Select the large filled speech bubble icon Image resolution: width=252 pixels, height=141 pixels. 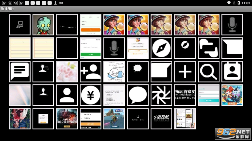click(138, 95)
